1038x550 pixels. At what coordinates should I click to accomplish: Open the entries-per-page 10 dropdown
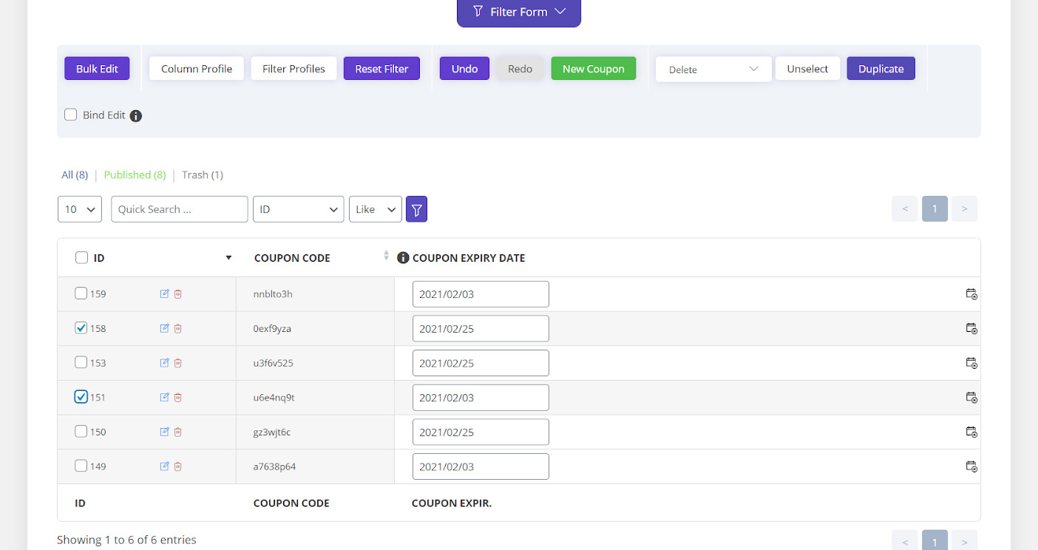click(80, 209)
